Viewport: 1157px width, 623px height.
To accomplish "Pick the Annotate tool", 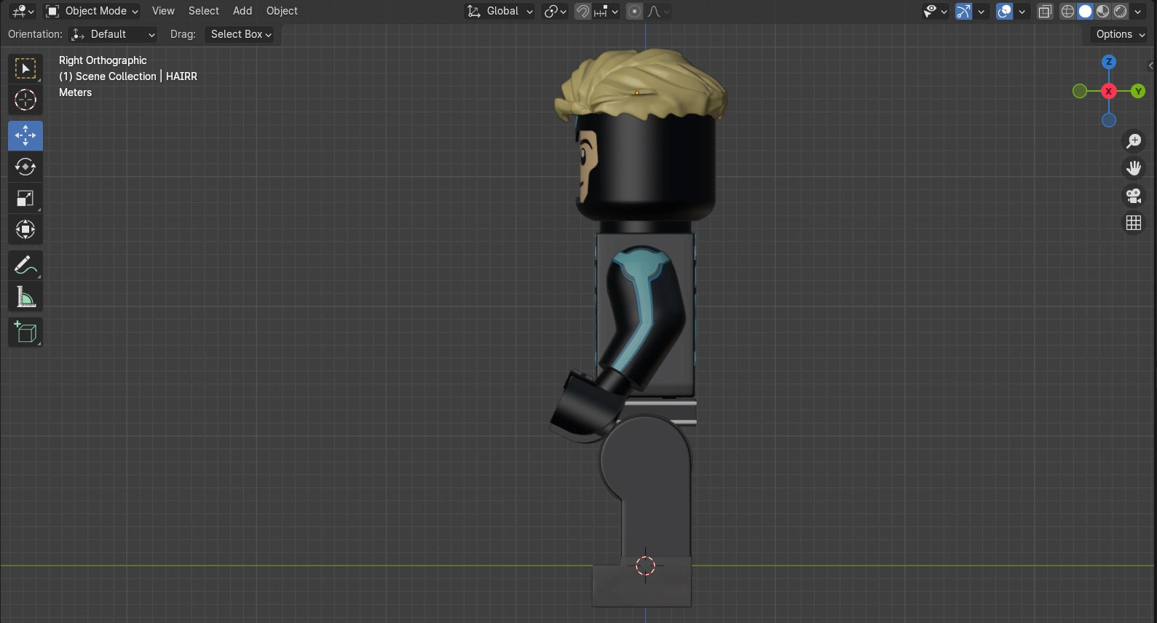I will coord(25,266).
